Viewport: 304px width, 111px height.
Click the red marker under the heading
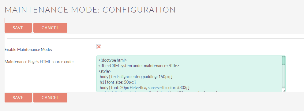(5, 20)
